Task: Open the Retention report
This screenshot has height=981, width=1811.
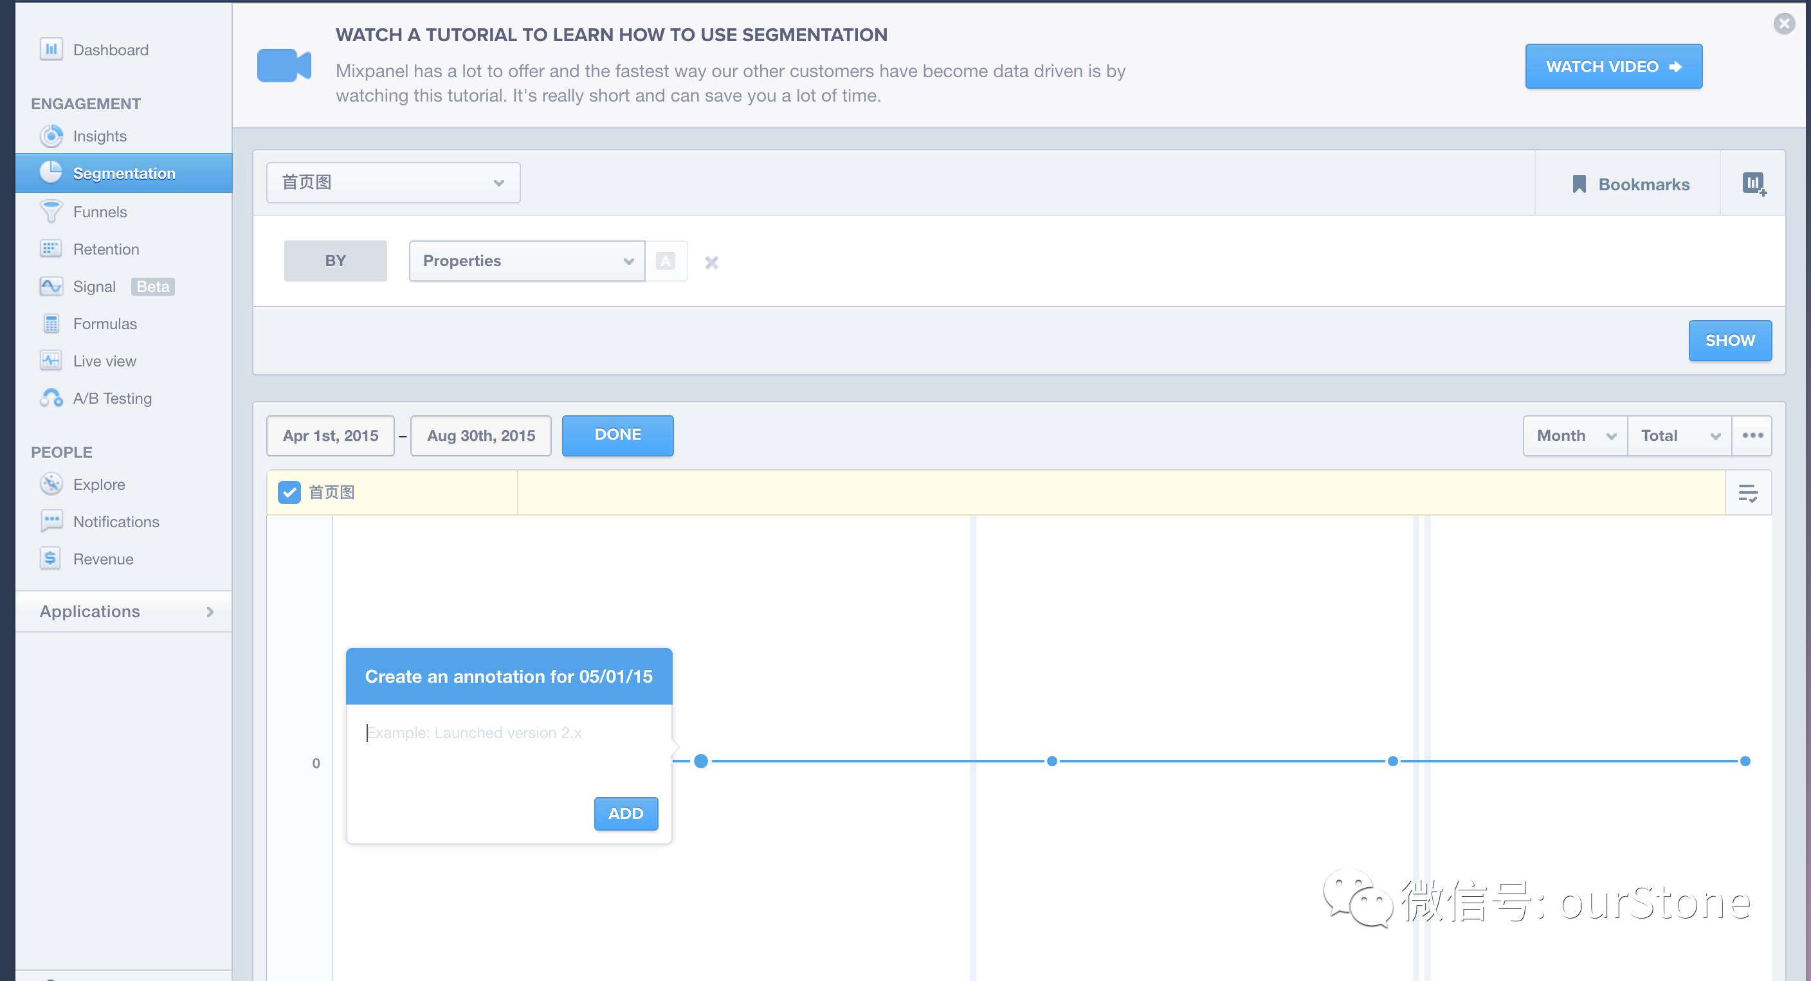Action: click(x=106, y=249)
